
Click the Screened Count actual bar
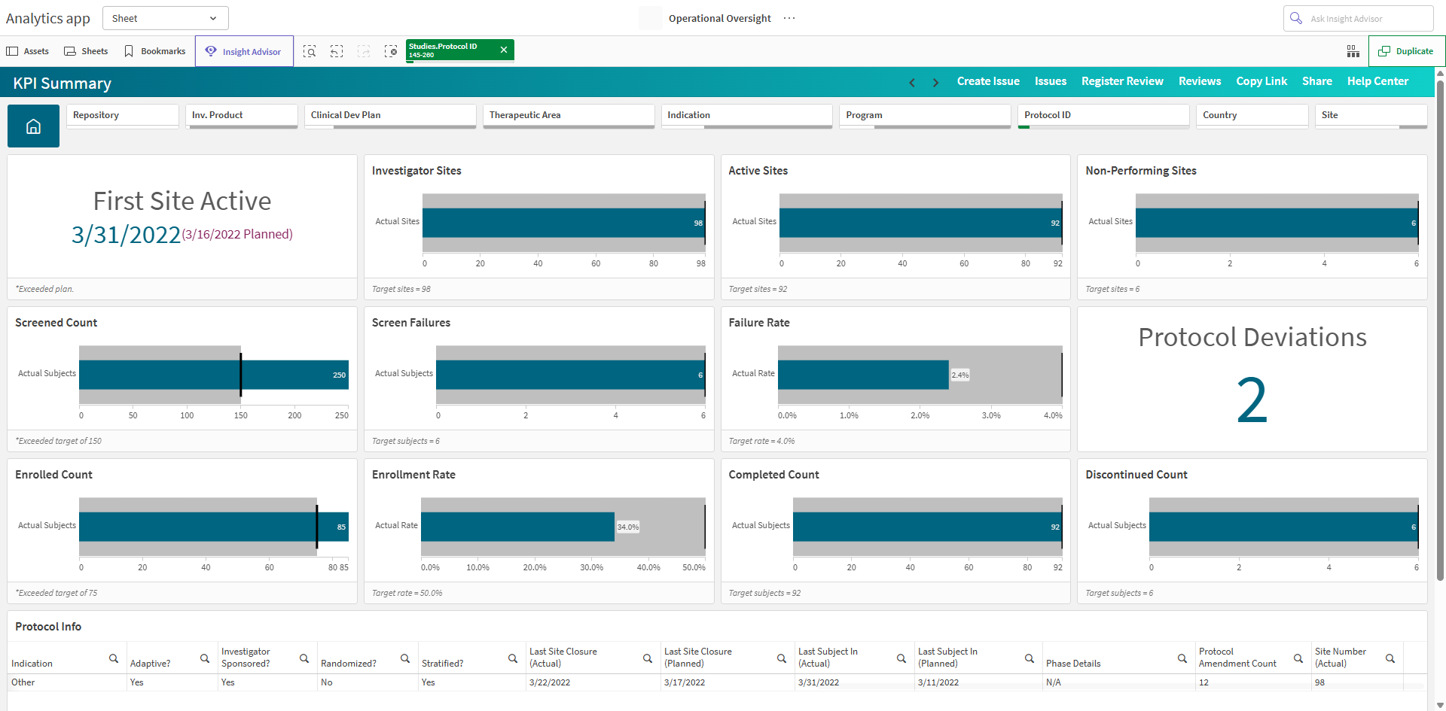point(214,375)
